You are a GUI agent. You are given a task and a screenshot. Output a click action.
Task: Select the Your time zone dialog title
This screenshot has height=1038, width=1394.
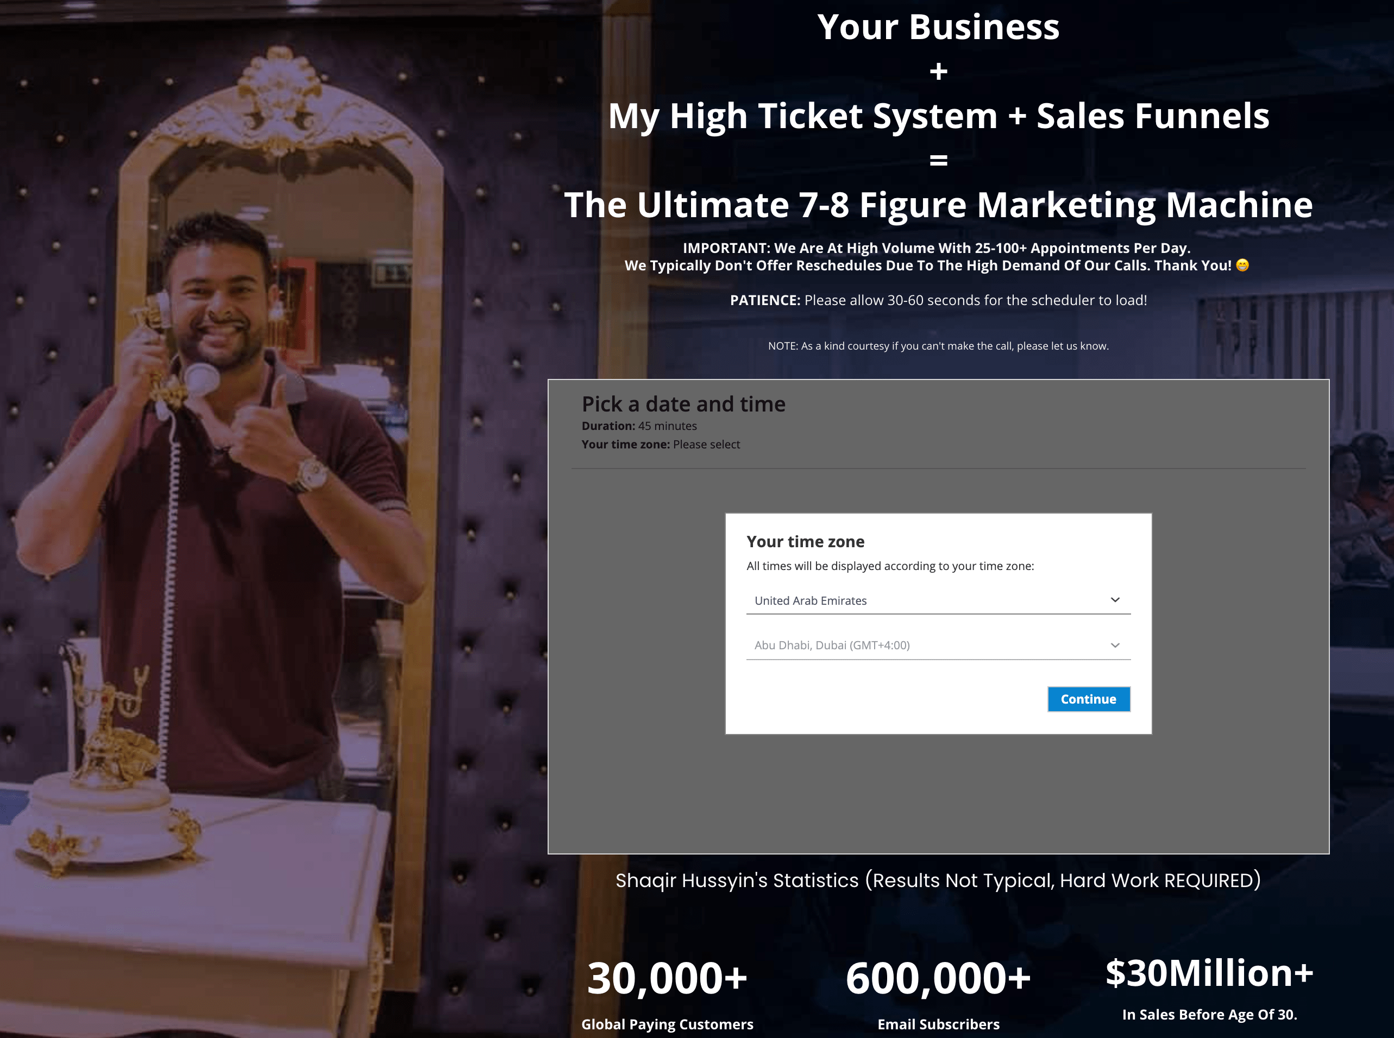point(806,542)
